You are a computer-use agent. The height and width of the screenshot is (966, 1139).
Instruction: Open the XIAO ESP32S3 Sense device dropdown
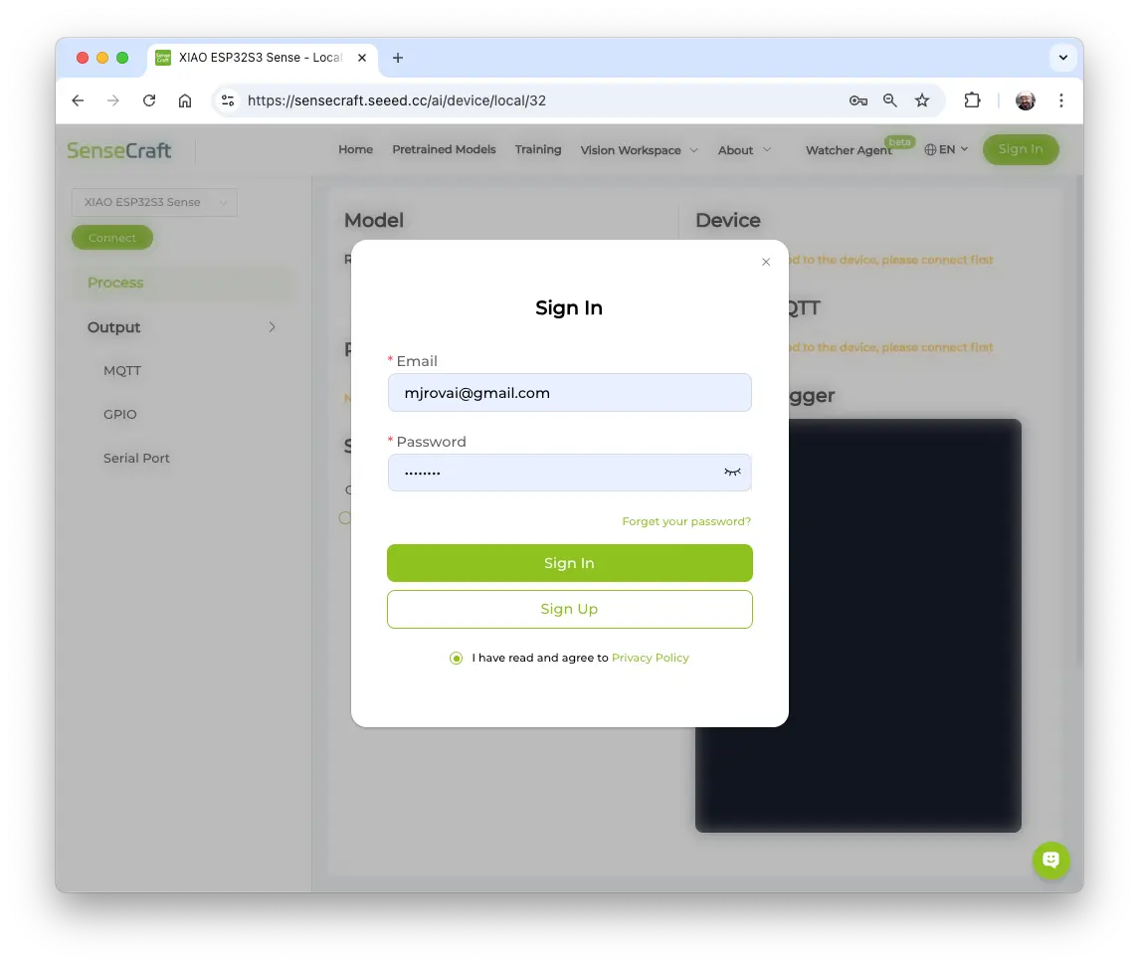coord(154,202)
